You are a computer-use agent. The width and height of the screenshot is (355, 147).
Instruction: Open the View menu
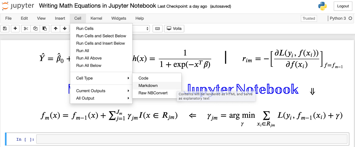[x=41, y=18]
